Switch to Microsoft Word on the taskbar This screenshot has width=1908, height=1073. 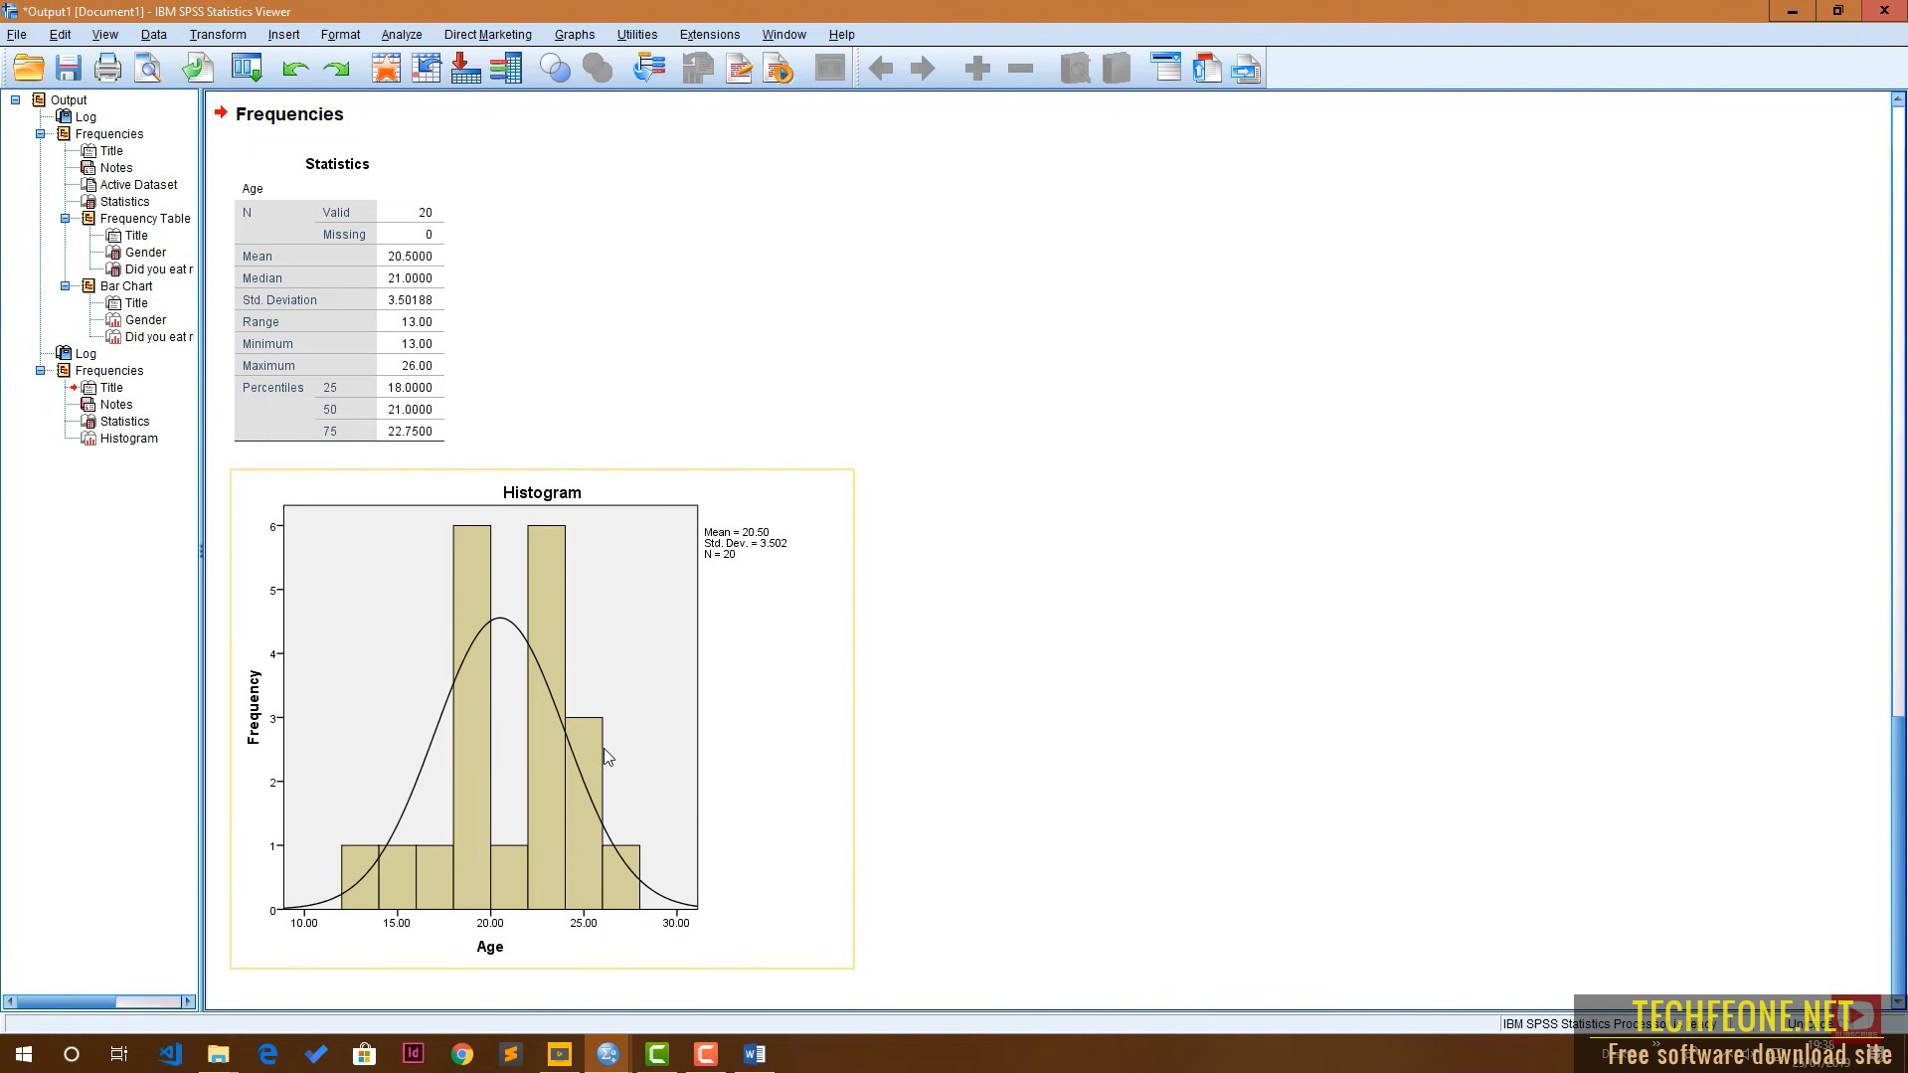click(753, 1053)
